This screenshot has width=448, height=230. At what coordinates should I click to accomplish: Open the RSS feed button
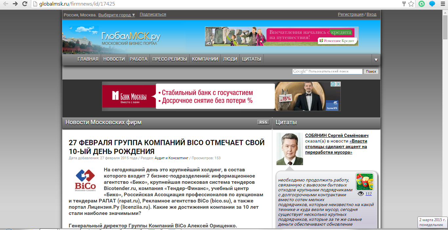[263, 122]
